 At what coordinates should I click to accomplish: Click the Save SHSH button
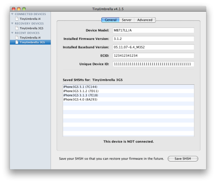pyautogui.click(x=183, y=159)
